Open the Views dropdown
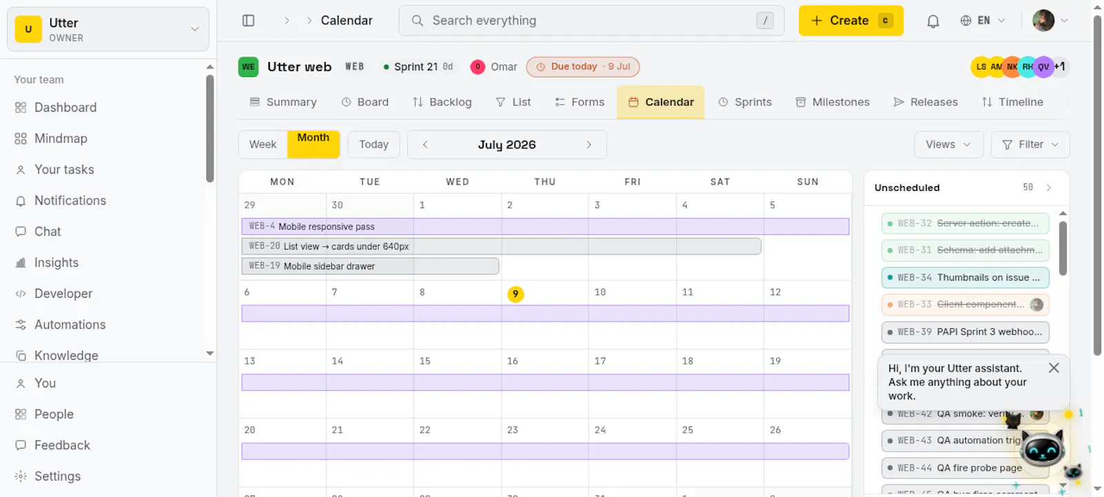The width and height of the screenshot is (1104, 497). click(949, 145)
